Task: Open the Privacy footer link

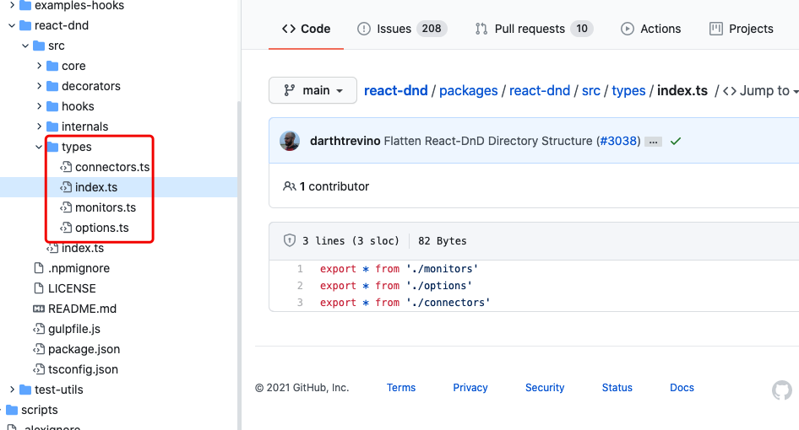Action: [x=470, y=388]
